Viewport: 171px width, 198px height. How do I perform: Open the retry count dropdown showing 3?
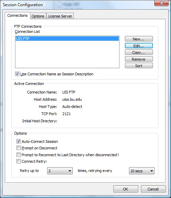coord(60,171)
